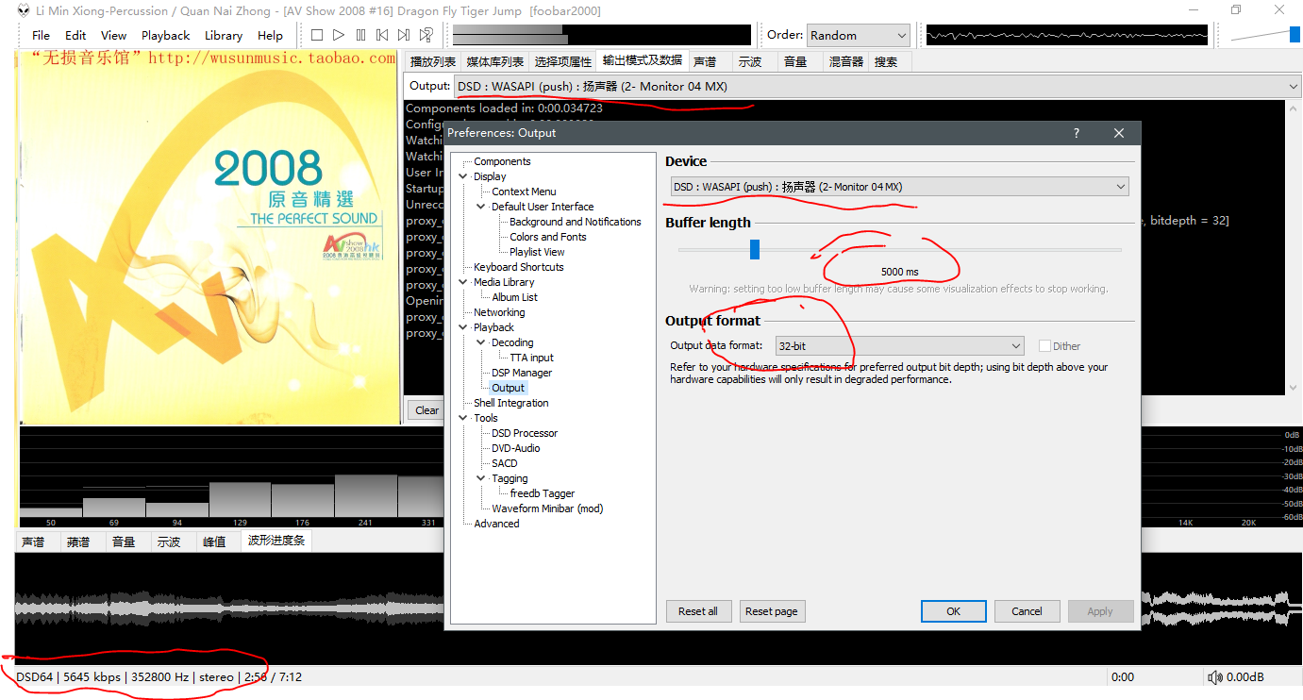
Task: Click the speaker icon in status bar
Action: point(1215,677)
